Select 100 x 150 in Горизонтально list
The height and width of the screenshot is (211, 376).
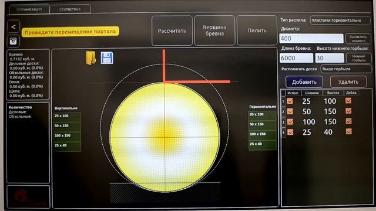(x=263, y=135)
